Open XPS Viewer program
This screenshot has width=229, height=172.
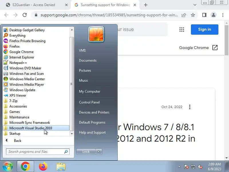[x=36, y=95]
